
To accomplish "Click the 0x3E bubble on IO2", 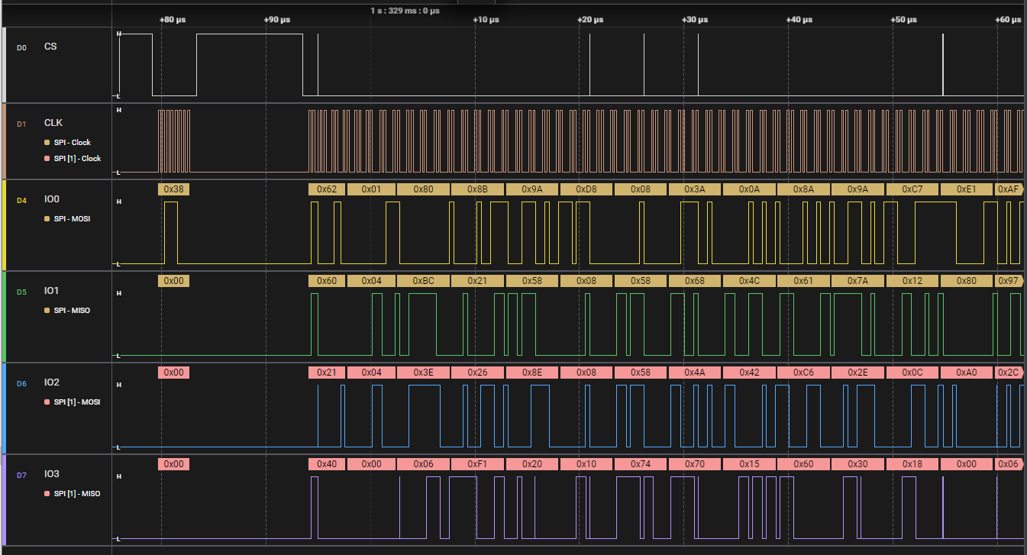I will pos(423,373).
